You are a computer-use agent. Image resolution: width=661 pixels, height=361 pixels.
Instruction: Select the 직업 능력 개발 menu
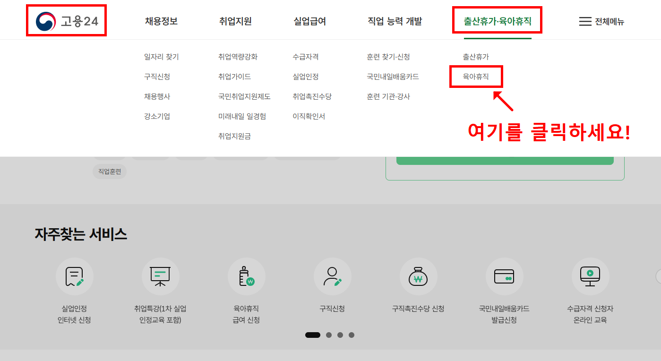pyautogui.click(x=396, y=21)
